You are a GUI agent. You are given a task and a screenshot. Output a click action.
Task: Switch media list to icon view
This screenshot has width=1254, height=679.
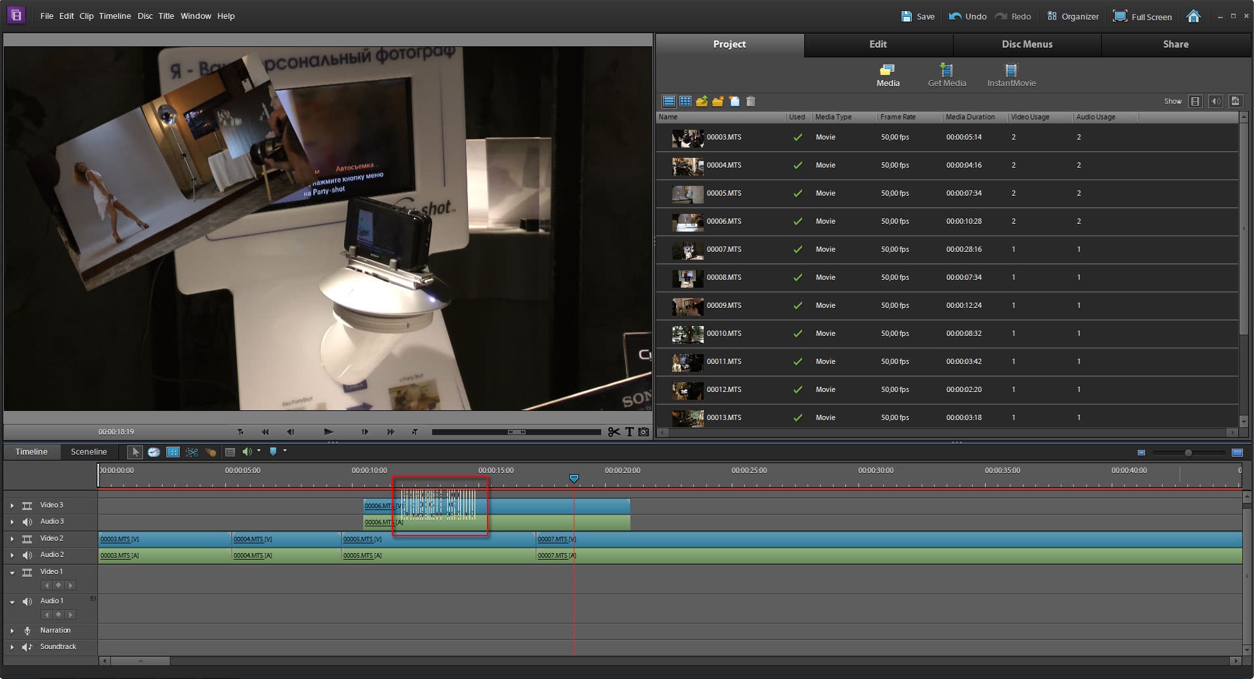tap(685, 101)
